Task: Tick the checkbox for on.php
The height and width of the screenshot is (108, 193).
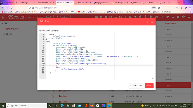Action: click(53, 102)
